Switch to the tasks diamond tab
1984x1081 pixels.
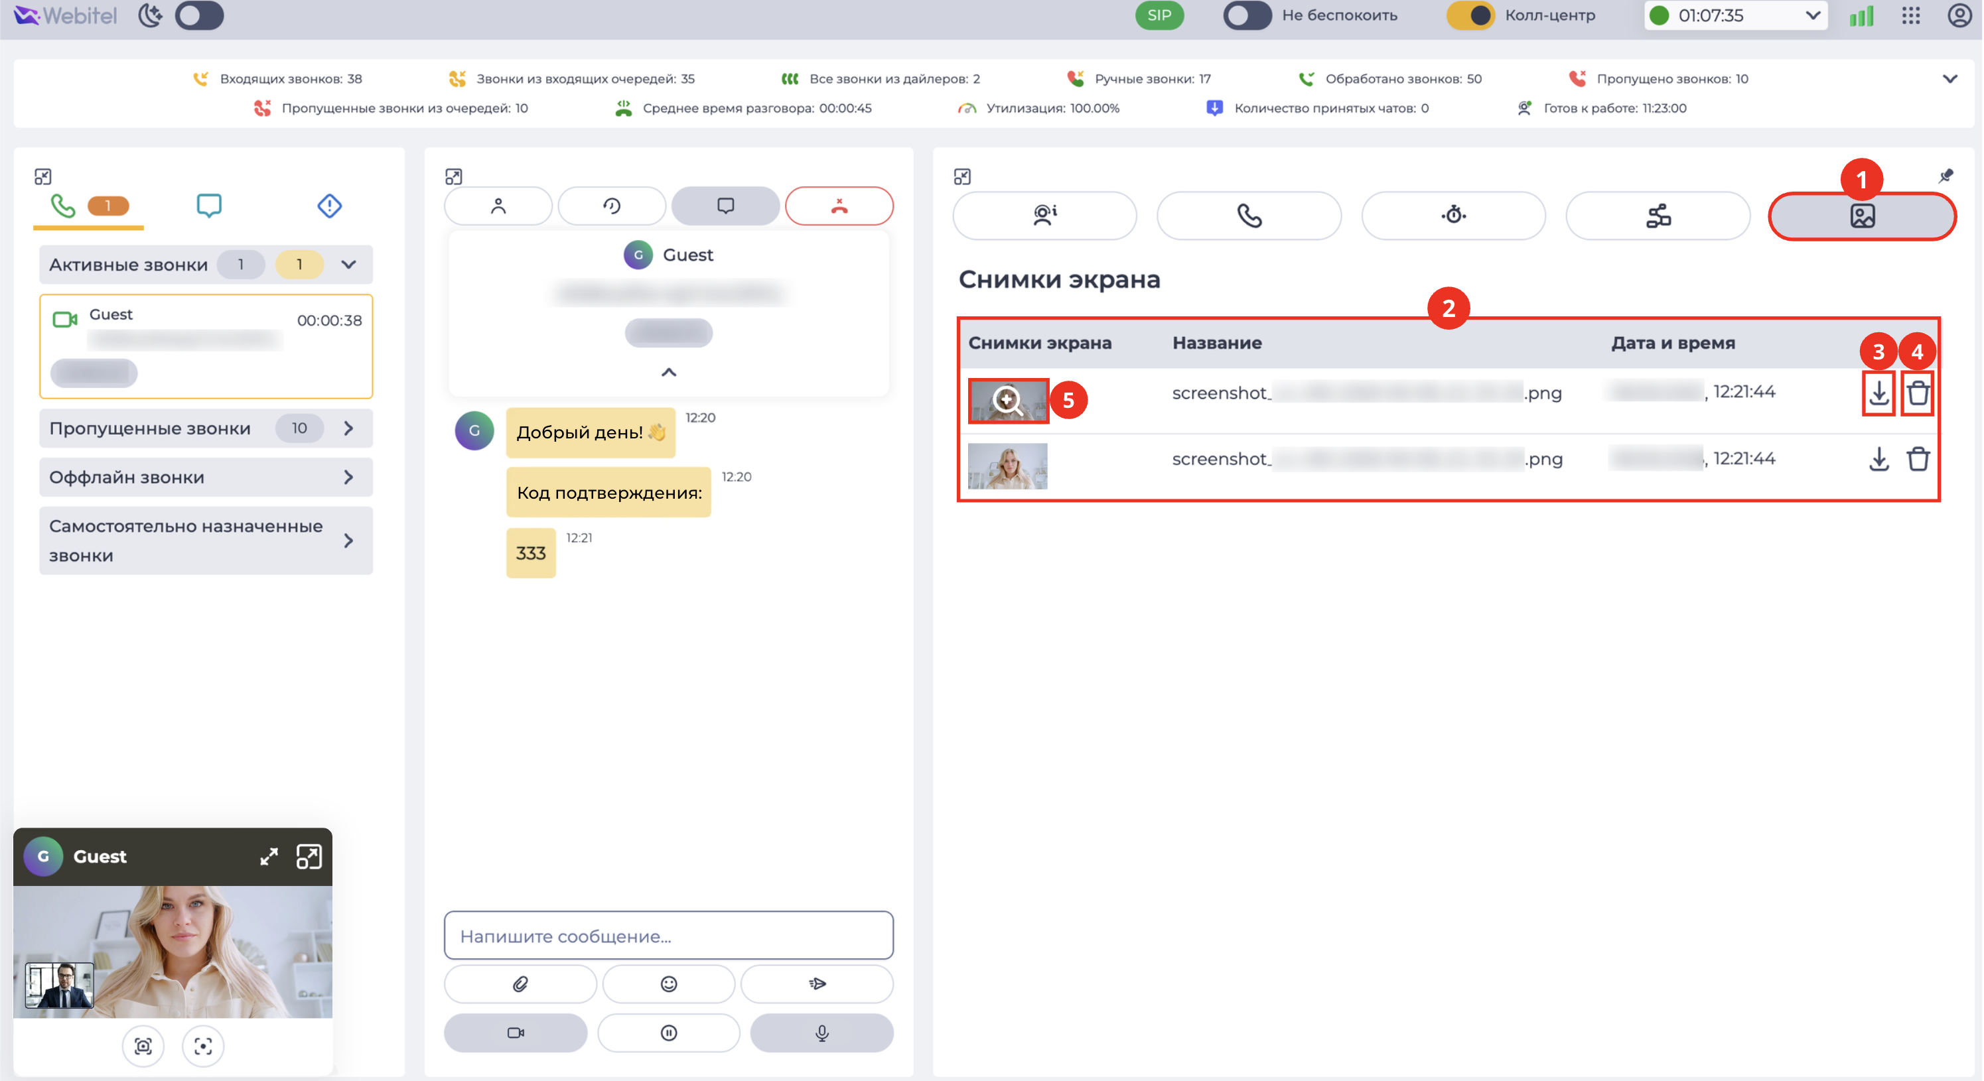pyautogui.click(x=329, y=206)
